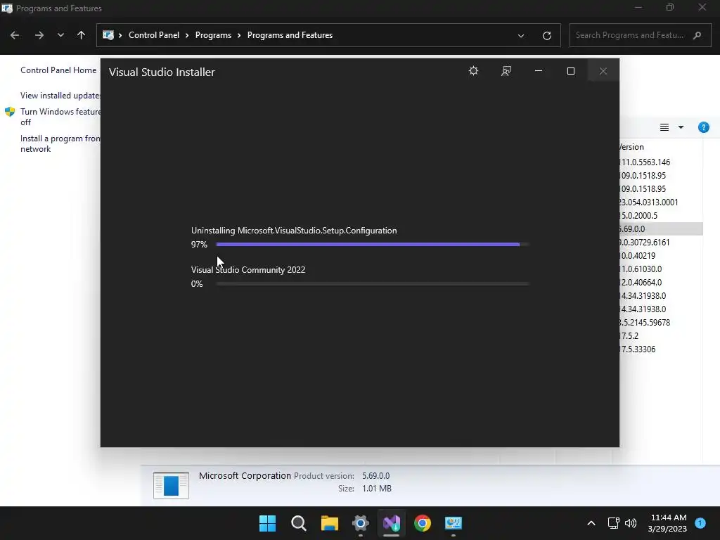Go forward in Programs and Features window
Image resolution: width=720 pixels, height=540 pixels.
pos(39,35)
